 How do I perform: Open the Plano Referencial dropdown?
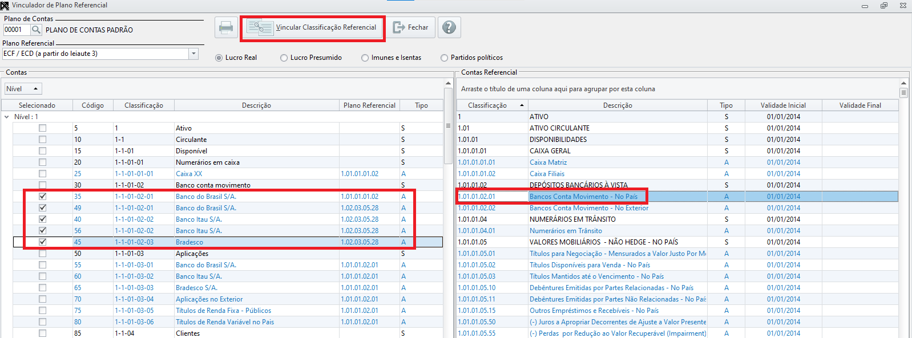193,54
